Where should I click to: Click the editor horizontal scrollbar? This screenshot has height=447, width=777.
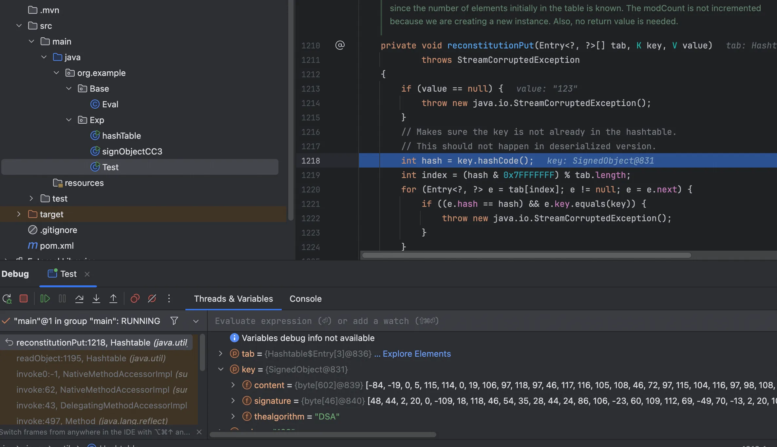(x=526, y=255)
